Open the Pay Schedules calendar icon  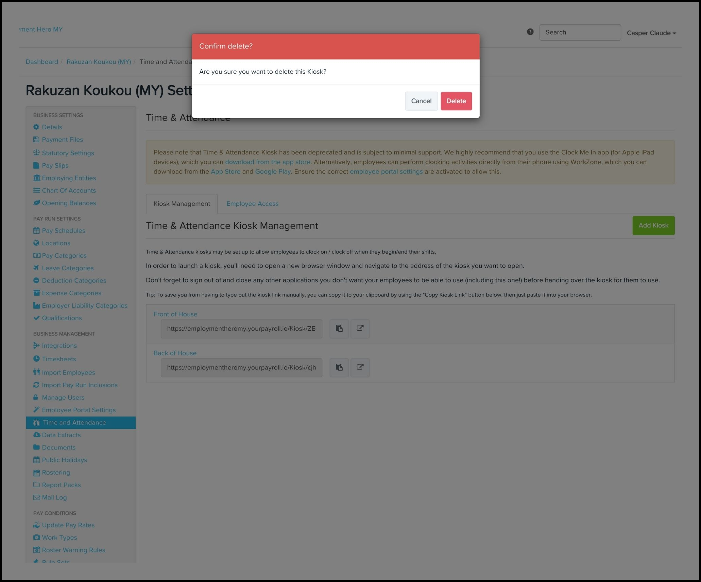pos(36,231)
